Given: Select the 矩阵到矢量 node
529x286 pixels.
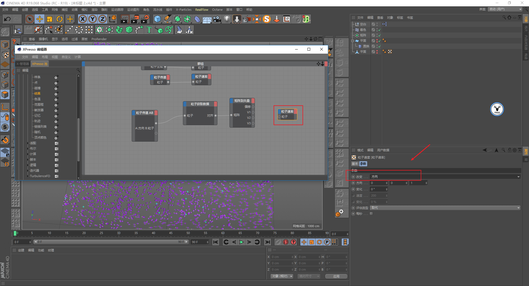Looking at the screenshot, I should click(242, 113).
